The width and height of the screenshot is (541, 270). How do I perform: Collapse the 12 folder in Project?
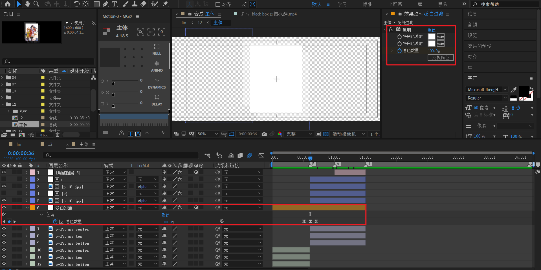[x=3, y=104]
